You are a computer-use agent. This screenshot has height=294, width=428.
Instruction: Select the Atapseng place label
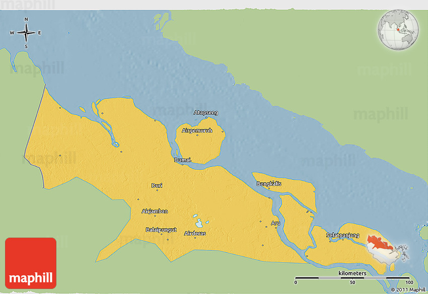(206, 113)
